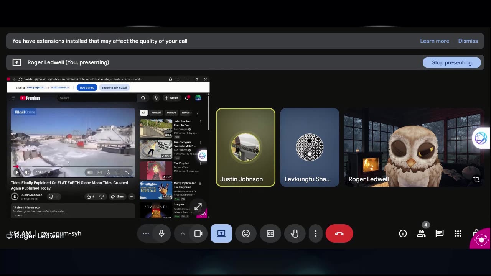This screenshot has width=491, height=276.
Task: Click Stop presenting button
Action: (452, 62)
